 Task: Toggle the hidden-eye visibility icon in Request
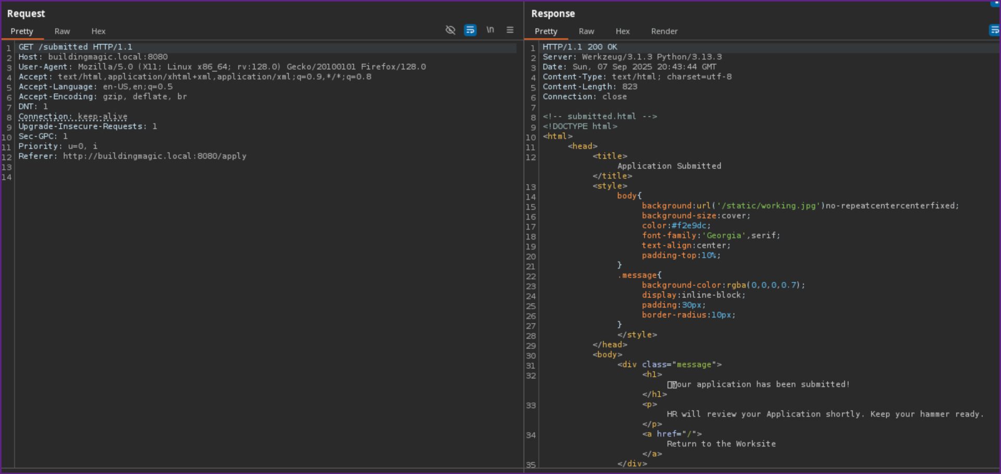(x=450, y=30)
